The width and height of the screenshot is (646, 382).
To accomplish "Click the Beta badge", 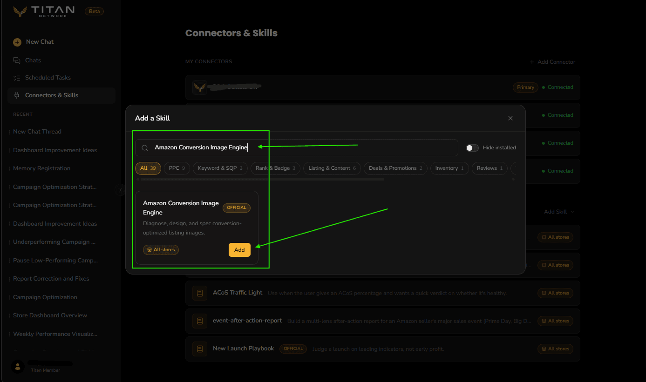I will tap(94, 12).
